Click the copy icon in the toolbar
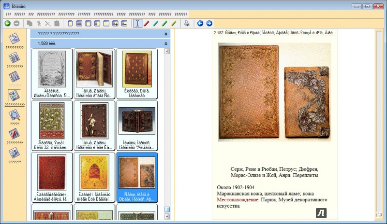The image size is (387, 224). coord(30,23)
